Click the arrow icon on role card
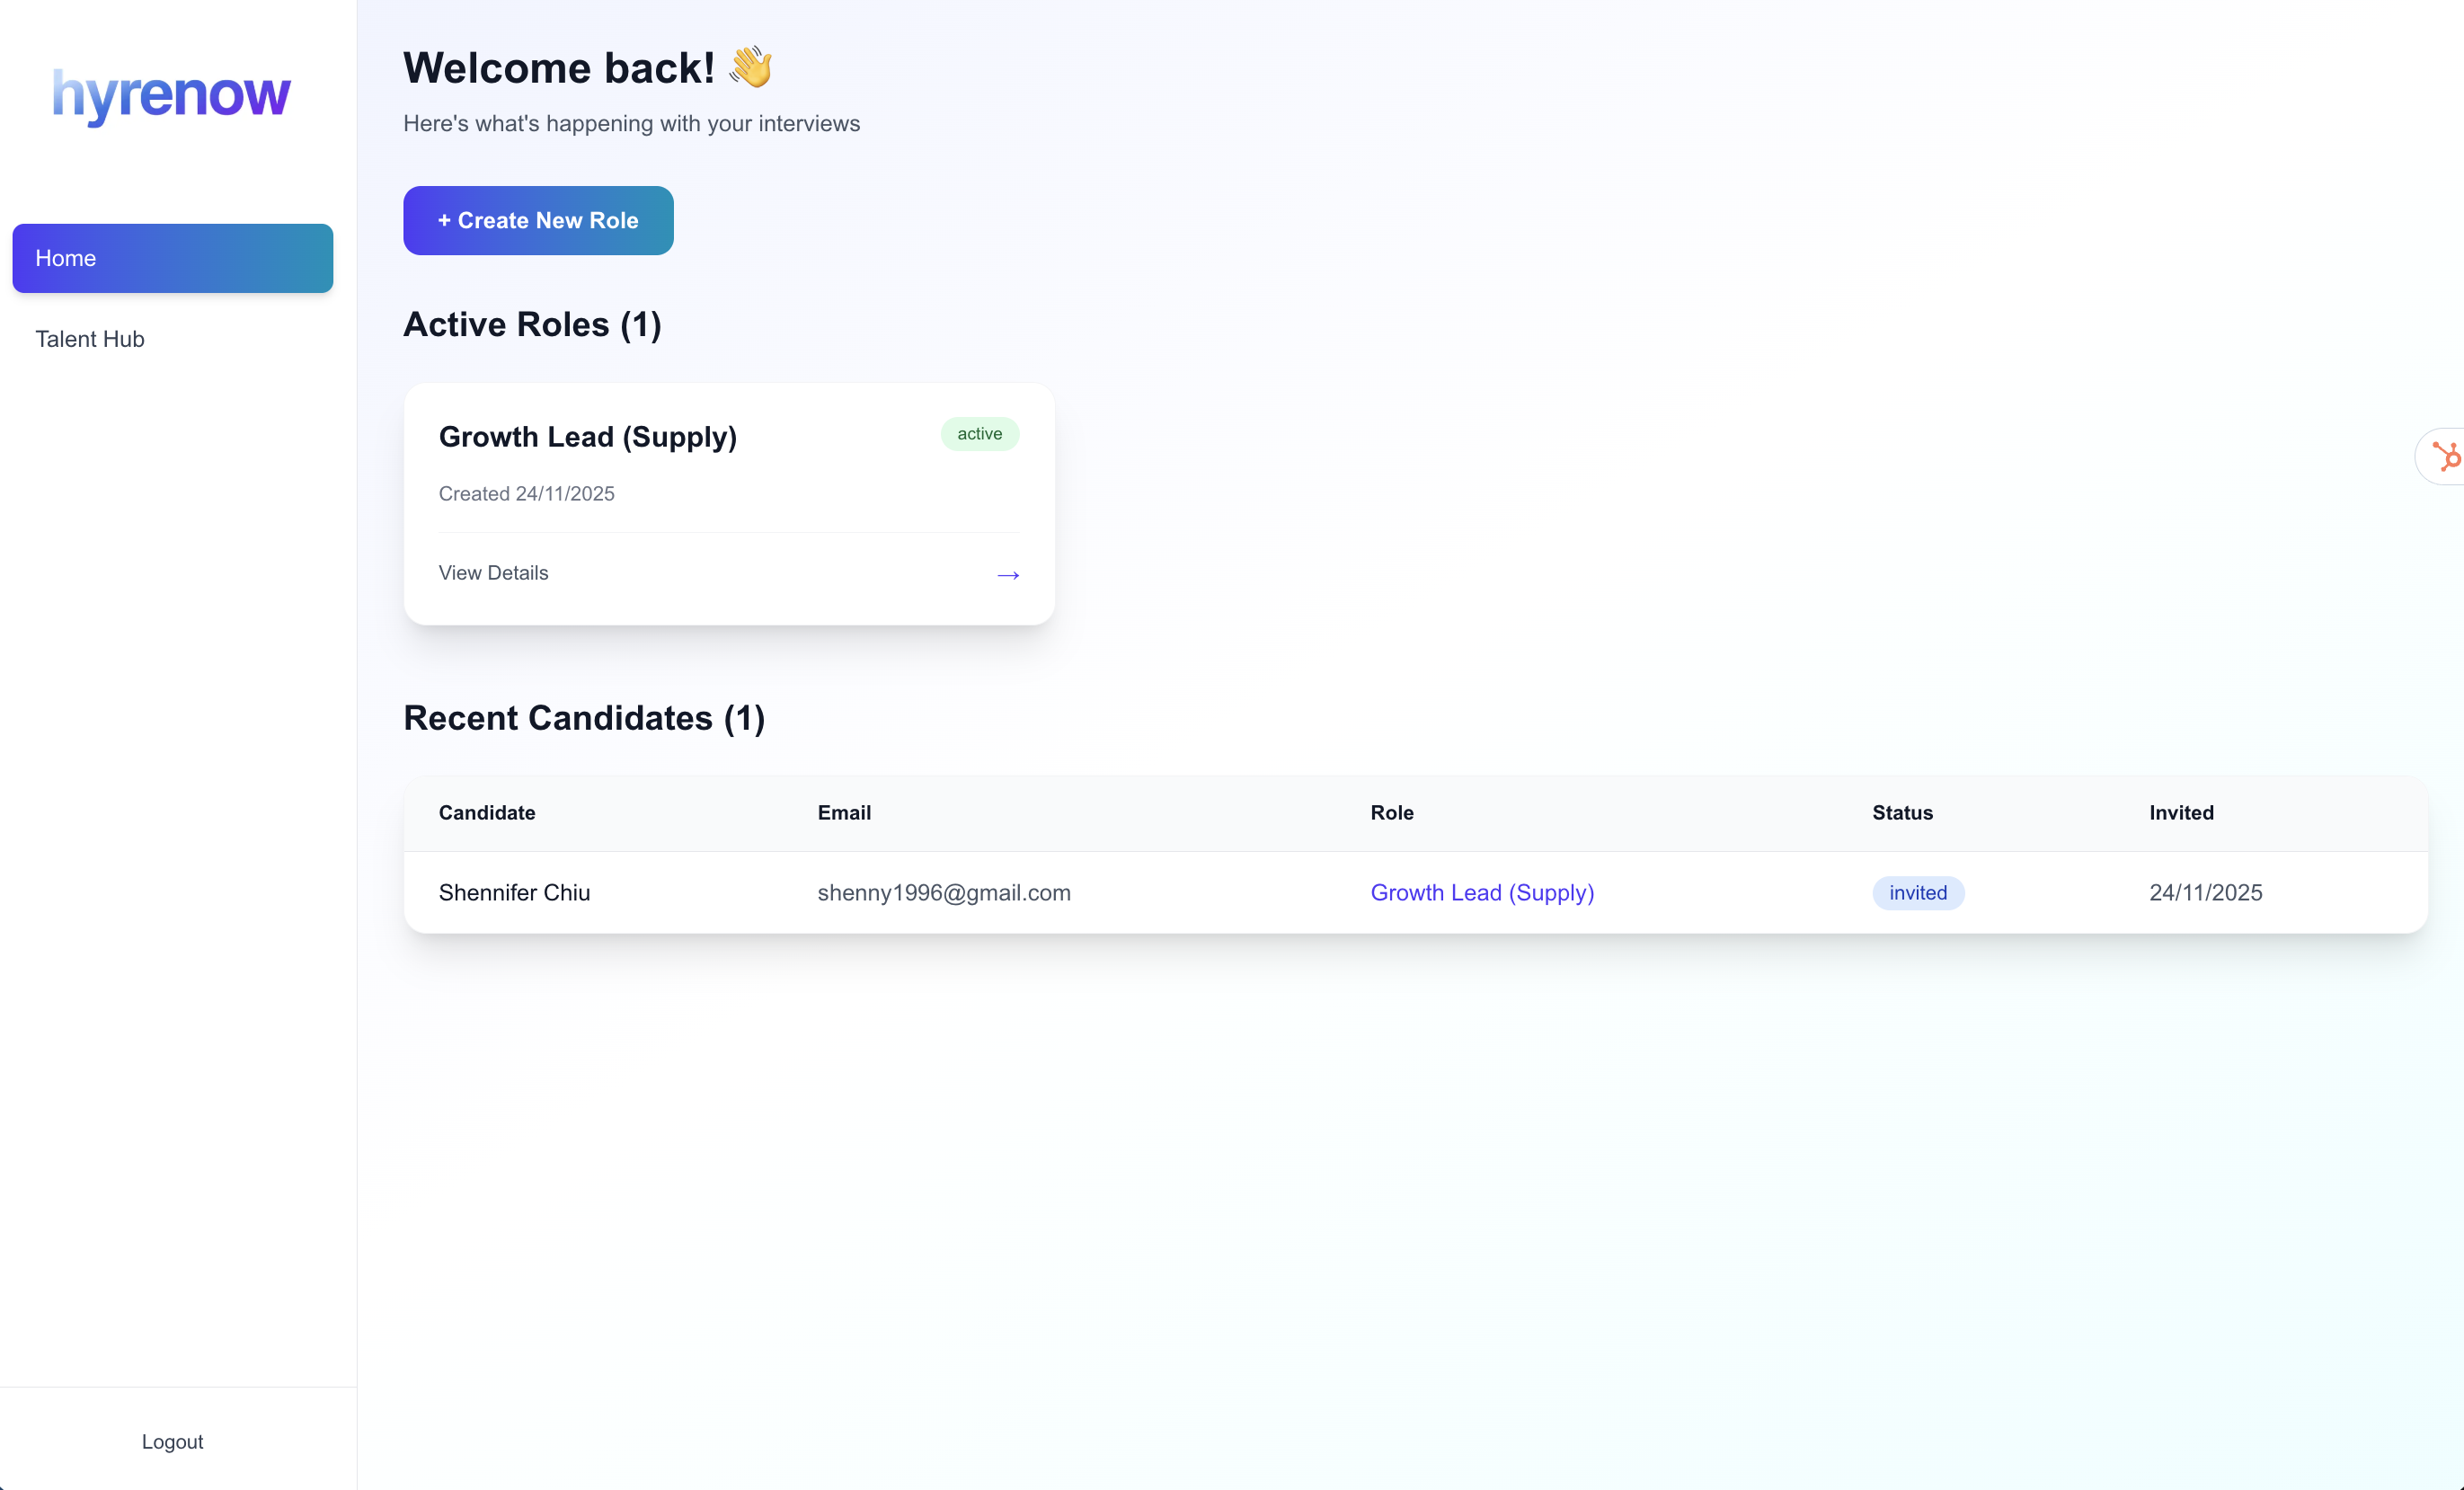The height and width of the screenshot is (1490, 2464). pos(1007,575)
